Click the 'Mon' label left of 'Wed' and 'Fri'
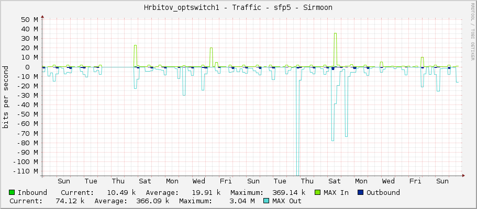The width and height of the screenshot is (477, 209). coord(172,181)
